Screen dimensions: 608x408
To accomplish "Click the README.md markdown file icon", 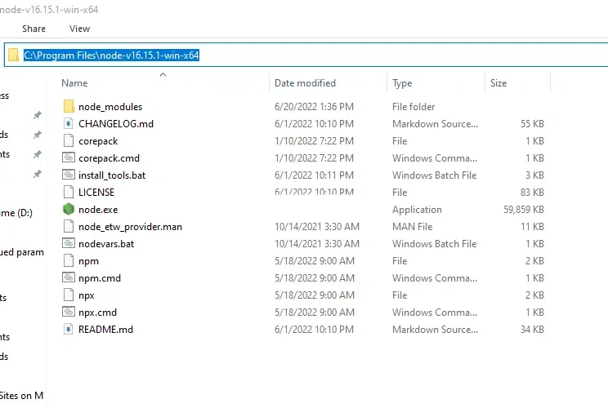I will 69,329.
